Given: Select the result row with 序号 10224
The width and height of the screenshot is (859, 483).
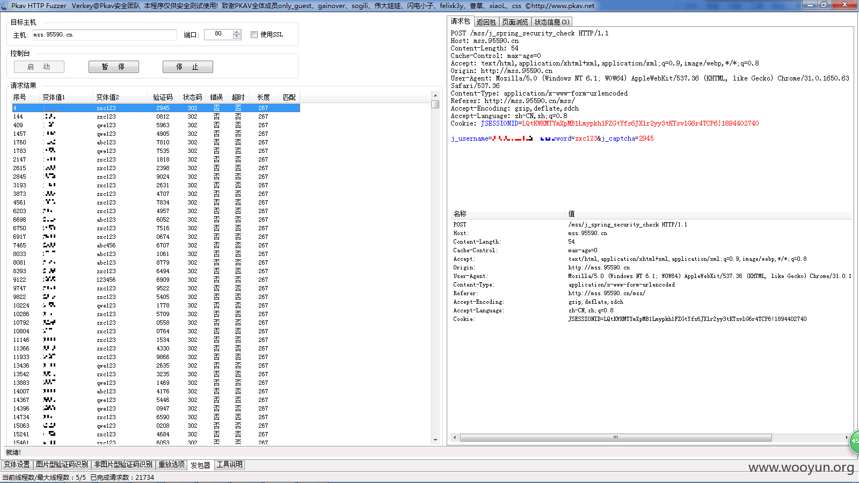Looking at the screenshot, I should (156, 305).
